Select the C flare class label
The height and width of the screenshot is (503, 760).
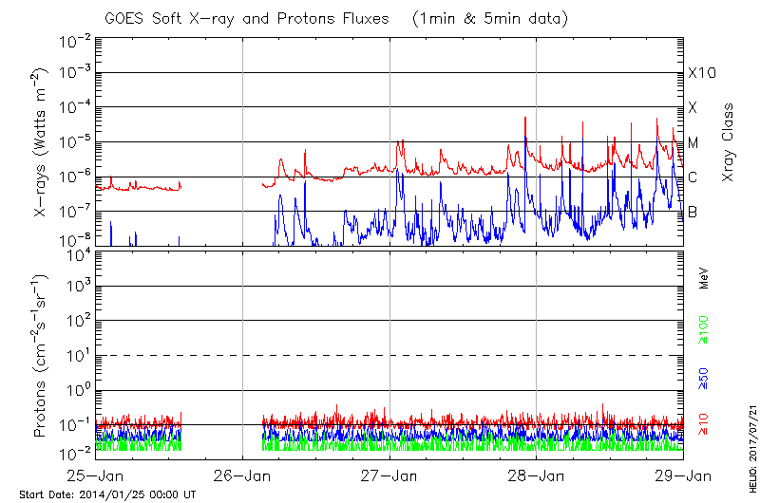point(693,177)
